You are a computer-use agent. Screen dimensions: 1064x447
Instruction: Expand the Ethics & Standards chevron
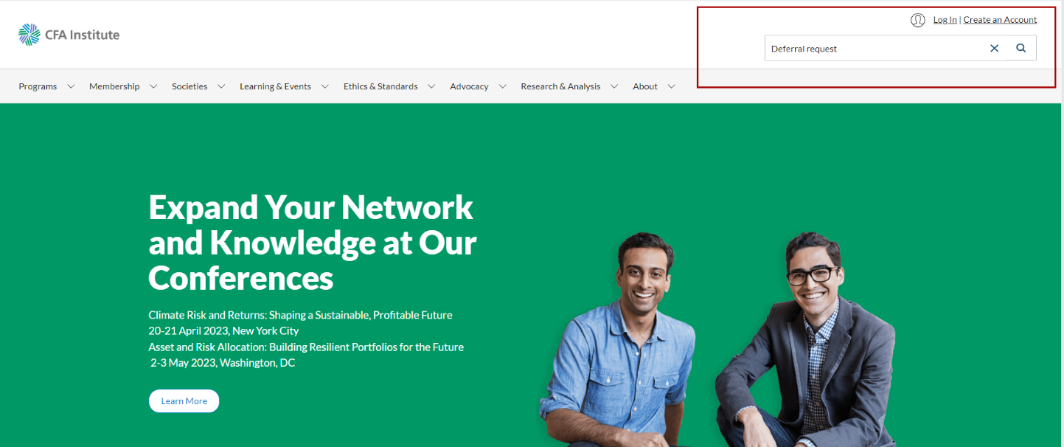431,86
